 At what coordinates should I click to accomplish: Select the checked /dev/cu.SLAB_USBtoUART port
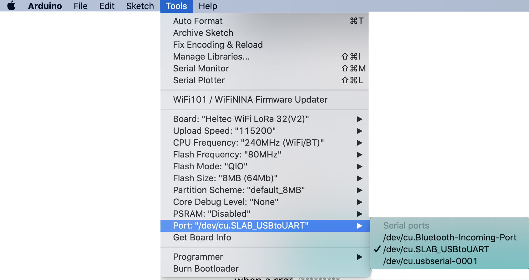coord(436,249)
